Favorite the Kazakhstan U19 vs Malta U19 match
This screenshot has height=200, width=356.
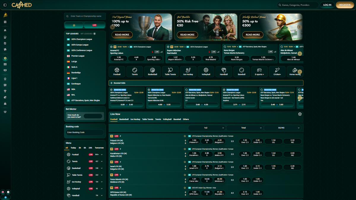point(185,149)
